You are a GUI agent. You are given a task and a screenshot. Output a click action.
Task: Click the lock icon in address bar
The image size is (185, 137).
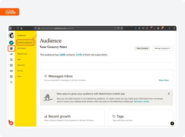[x=39, y=28]
